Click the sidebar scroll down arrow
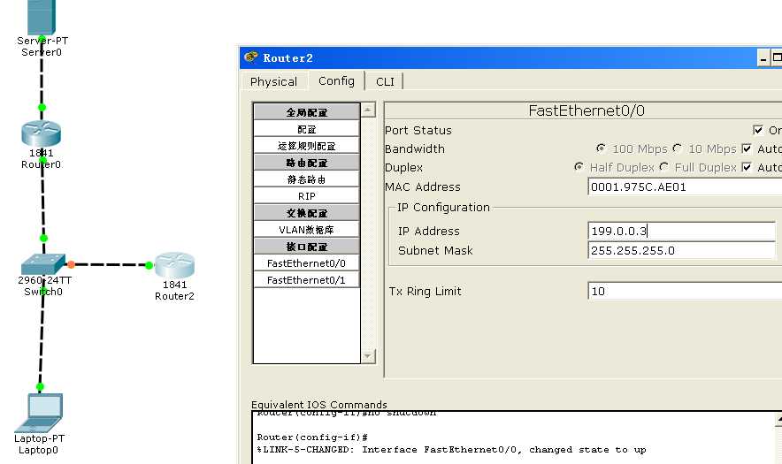 point(368,356)
